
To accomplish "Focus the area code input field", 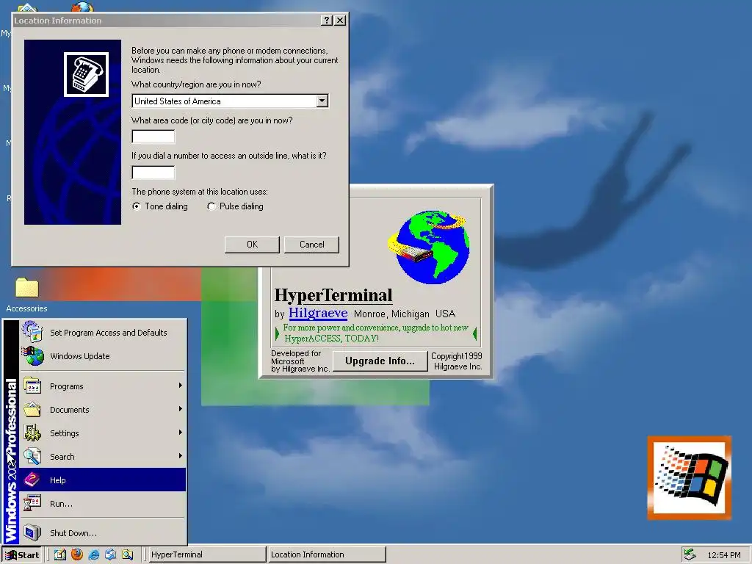I will click(x=153, y=137).
